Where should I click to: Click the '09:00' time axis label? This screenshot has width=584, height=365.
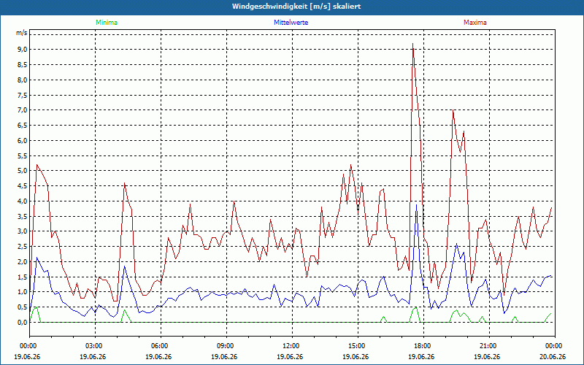(226, 346)
